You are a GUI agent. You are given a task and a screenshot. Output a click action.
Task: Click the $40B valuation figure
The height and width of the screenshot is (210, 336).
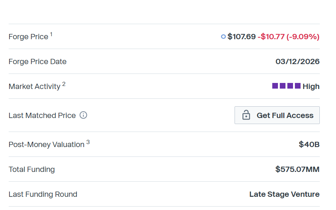[x=309, y=144]
